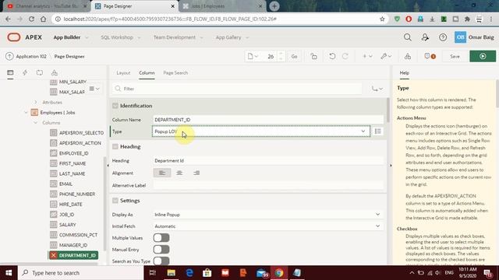Collapse the Columns tree node
The height and width of the screenshot is (280, 499).
[x=36, y=123]
